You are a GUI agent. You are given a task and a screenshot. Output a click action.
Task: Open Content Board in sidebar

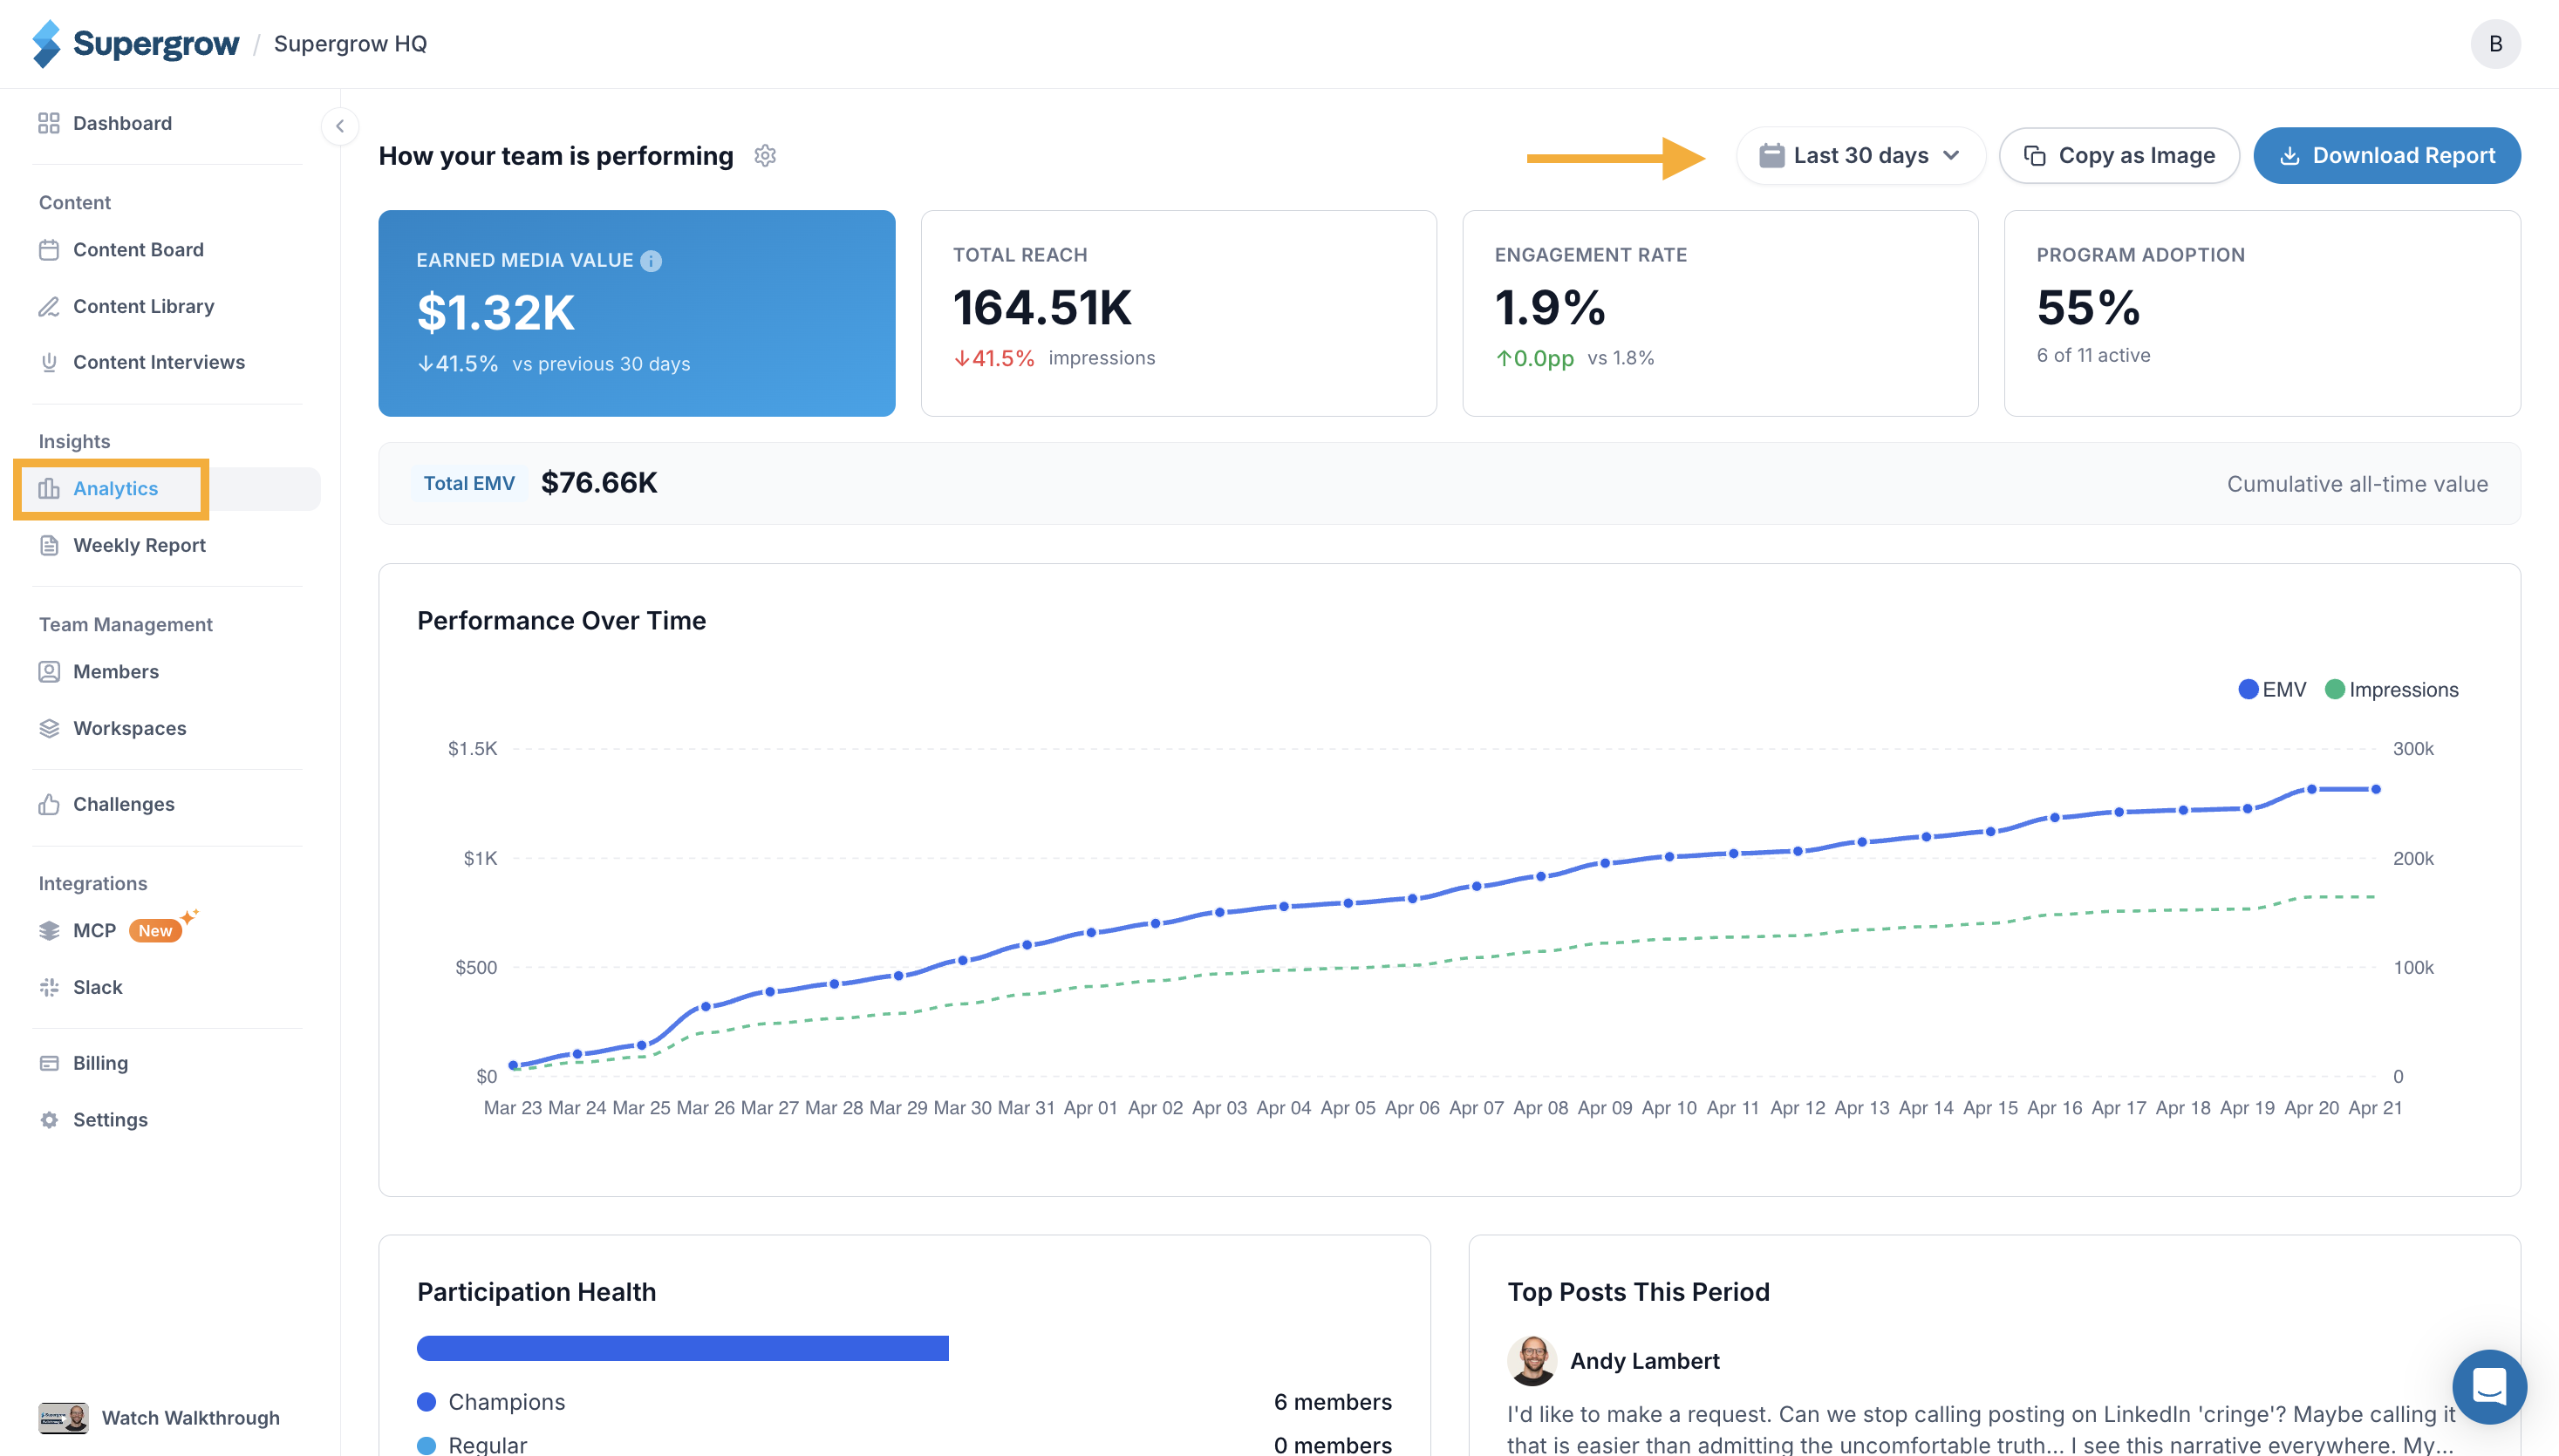[x=138, y=249]
